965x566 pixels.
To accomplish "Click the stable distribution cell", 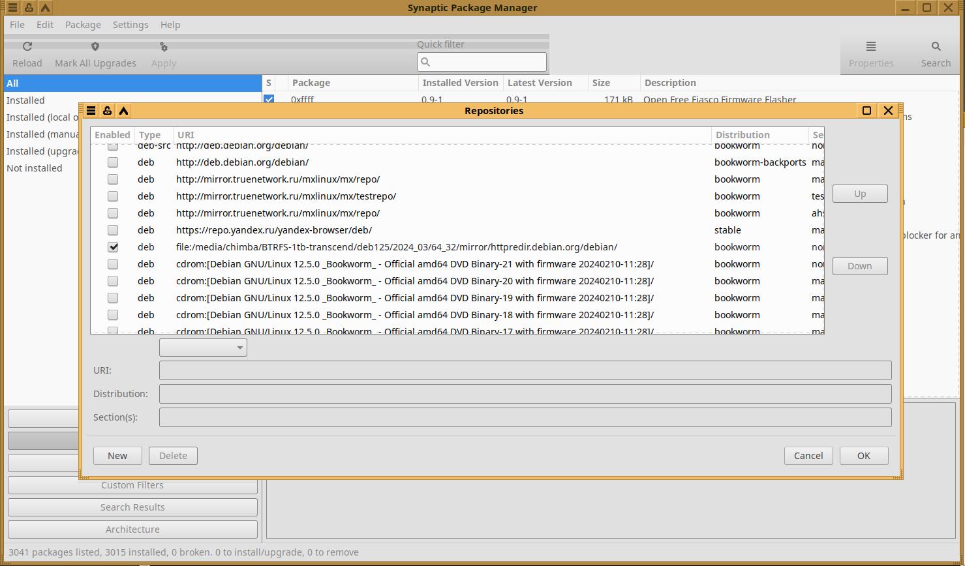I will coord(728,230).
